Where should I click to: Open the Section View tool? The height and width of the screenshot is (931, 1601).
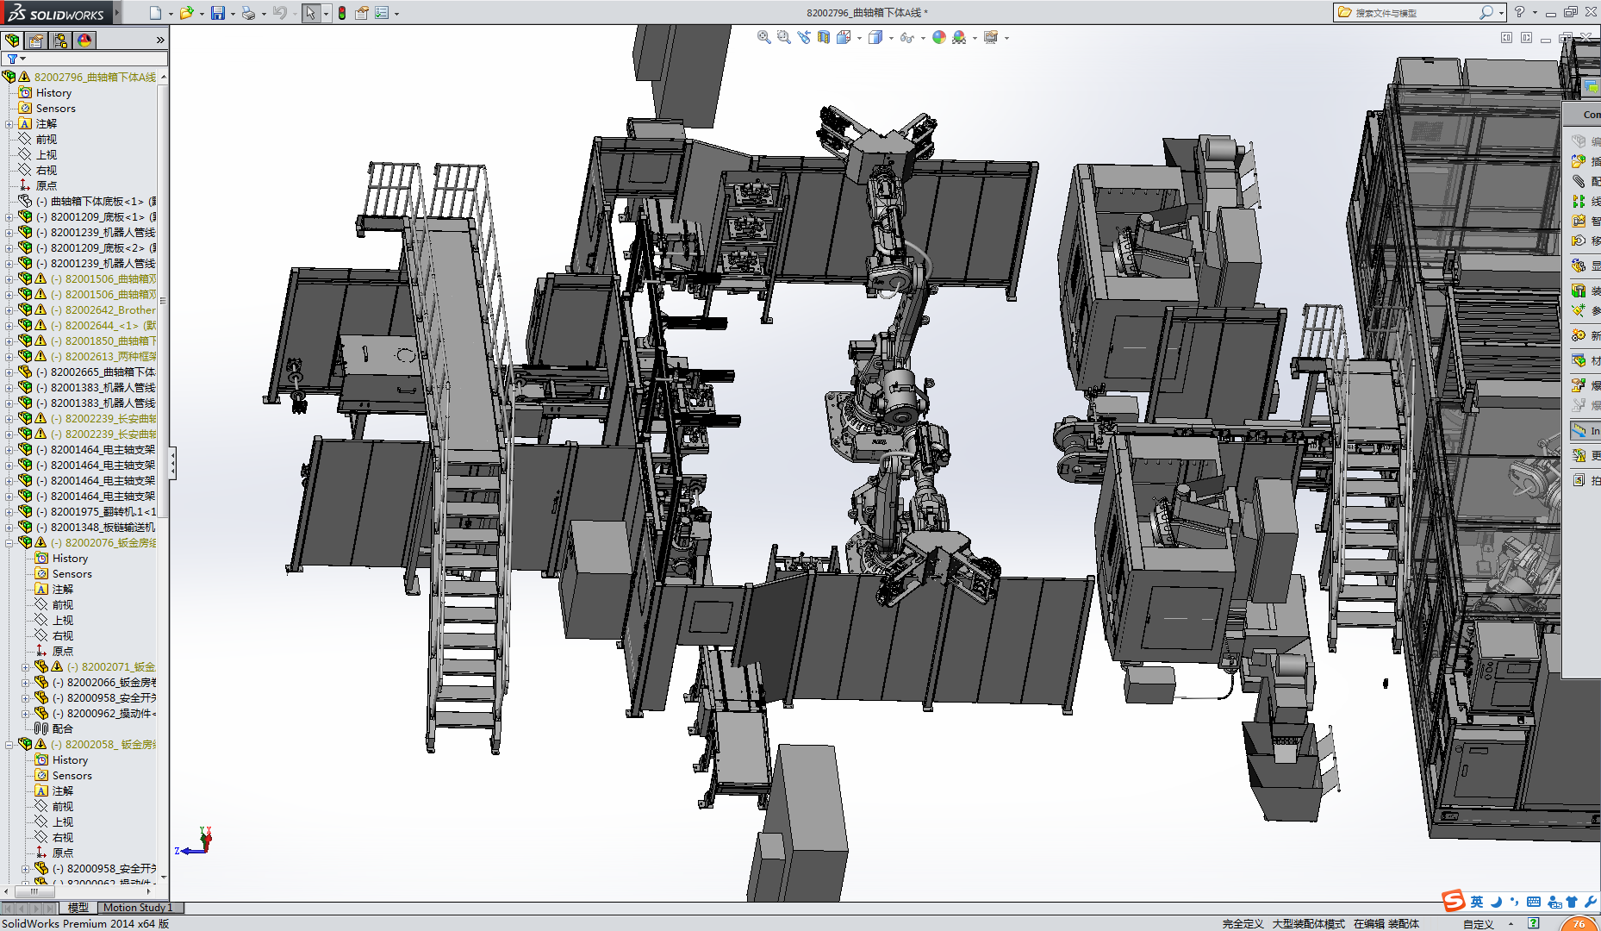tap(824, 37)
